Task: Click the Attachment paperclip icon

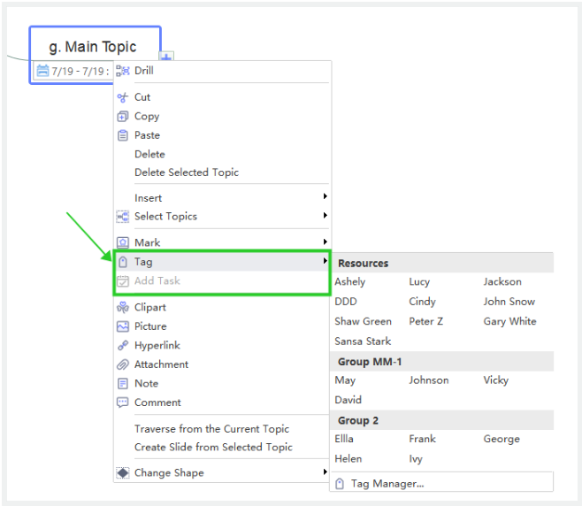Action: click(123, 365)
